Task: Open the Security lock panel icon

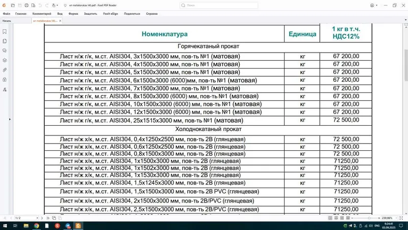Action: [x=5, y=80]
